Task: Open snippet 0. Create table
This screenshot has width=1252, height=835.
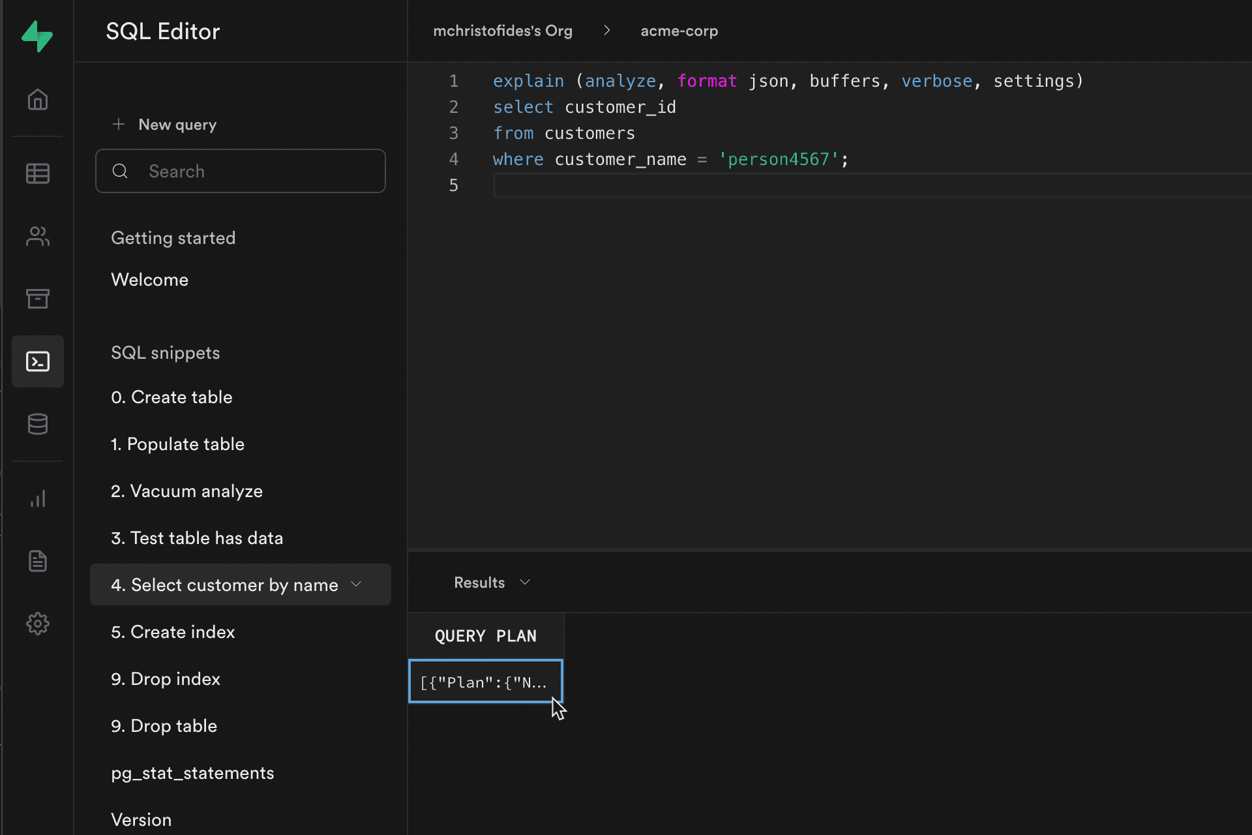Action: click(x=171, y=397)
